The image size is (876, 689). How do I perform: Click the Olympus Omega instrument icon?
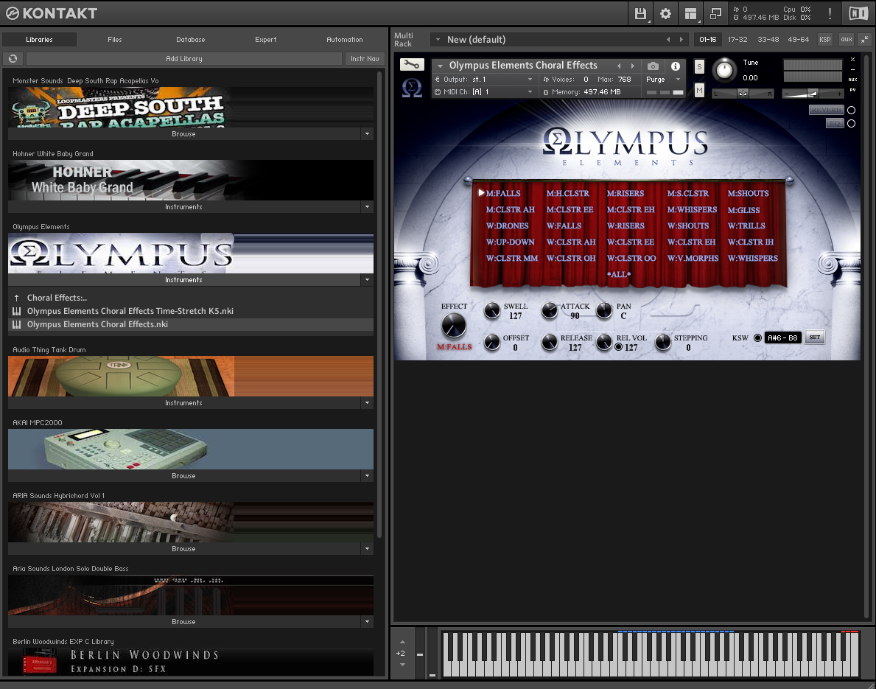pyautogui.click(x=412, y=88)
